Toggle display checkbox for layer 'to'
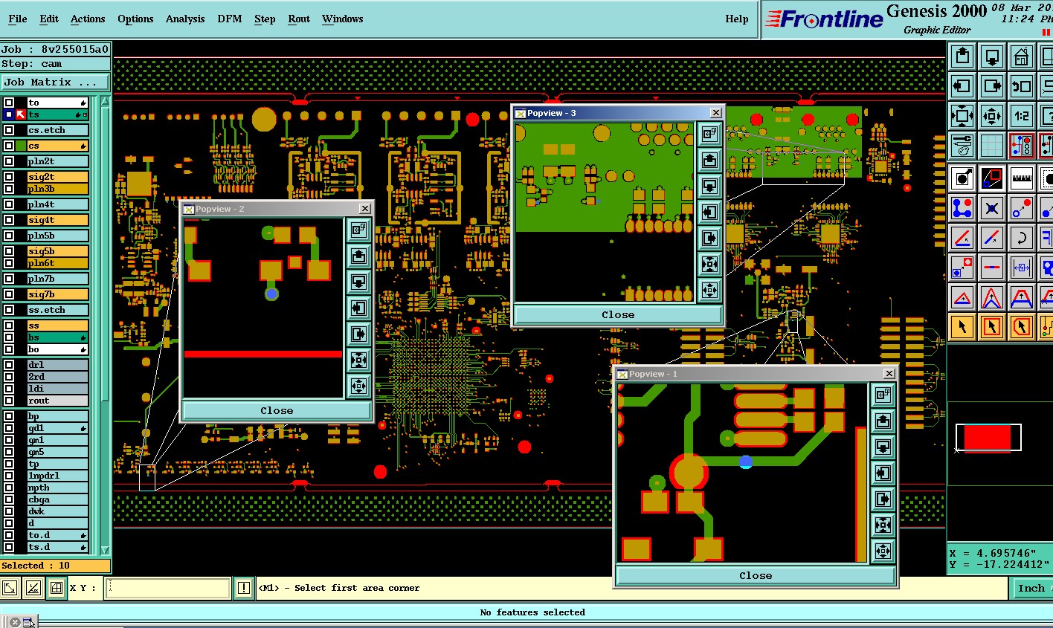 click(x=9, y=103)
